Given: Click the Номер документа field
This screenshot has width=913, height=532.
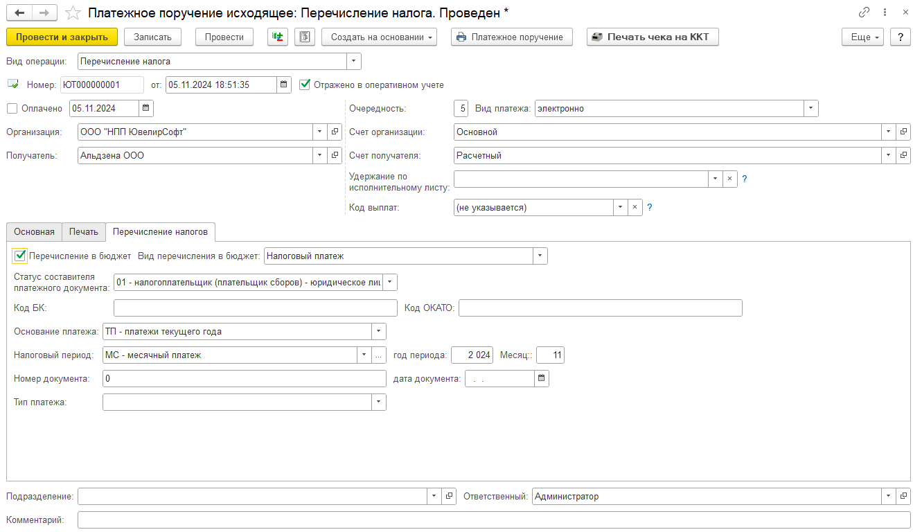Looking at the screenshot, I should pos(244,378).
